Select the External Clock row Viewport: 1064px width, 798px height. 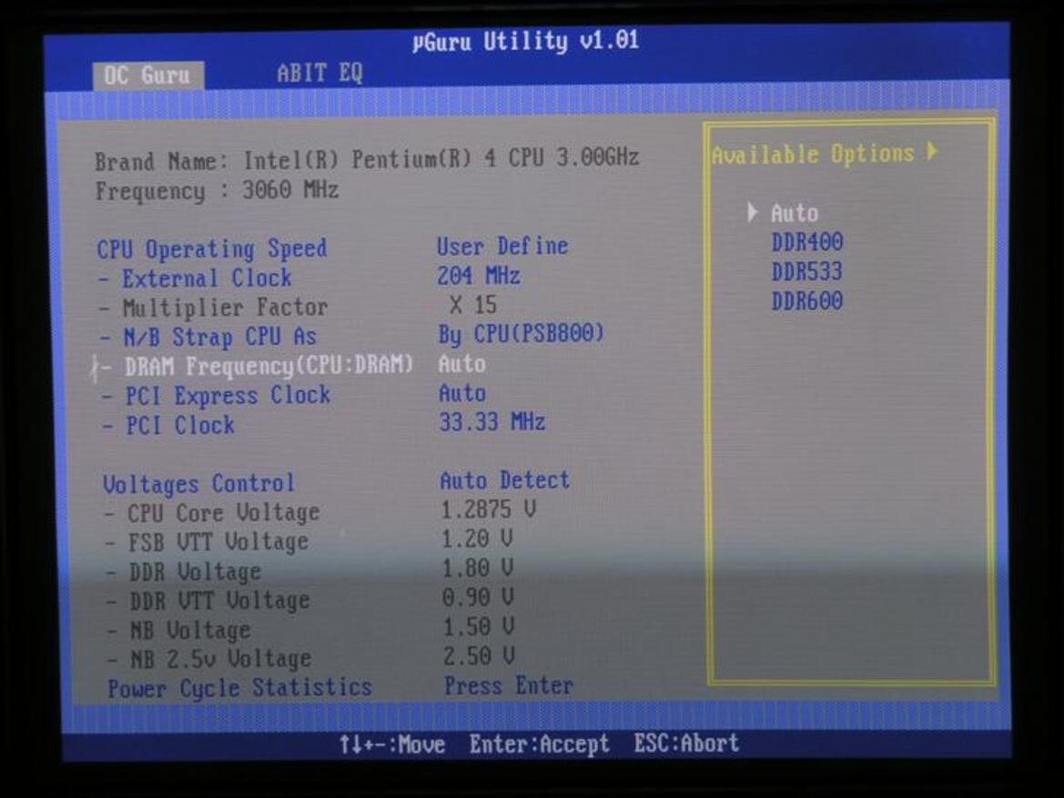196,278
